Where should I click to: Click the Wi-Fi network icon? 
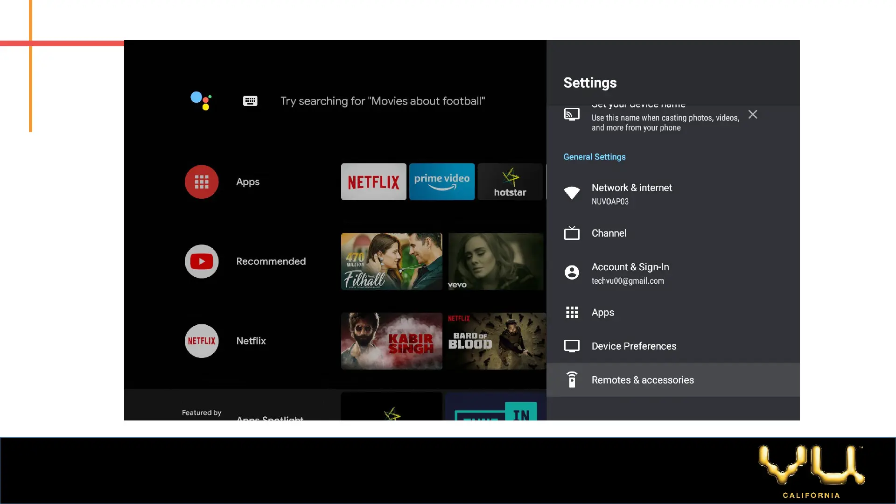[572, 193]
